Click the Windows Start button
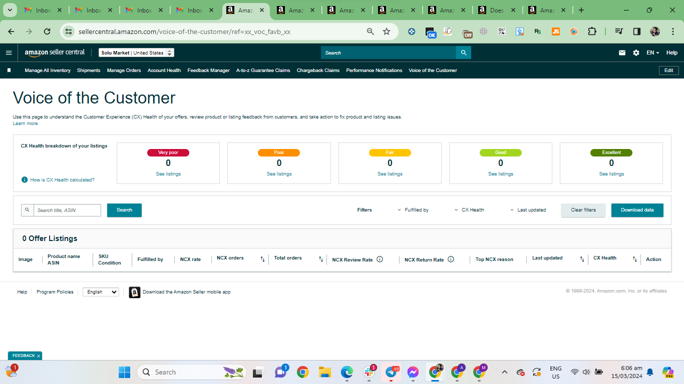The image size is (684, 384). point(124,372)
